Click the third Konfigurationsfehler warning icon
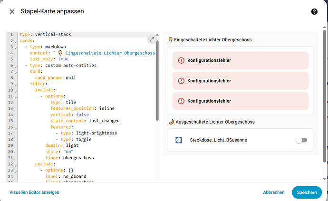The height and width of the screenshot is (201, 328). click(181, 101)
